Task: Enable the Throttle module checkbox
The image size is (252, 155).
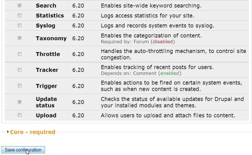Action: (x=20, y=54)
